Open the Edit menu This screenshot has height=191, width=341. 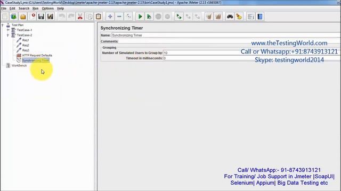pyautogui.click(x=12, y=8)
